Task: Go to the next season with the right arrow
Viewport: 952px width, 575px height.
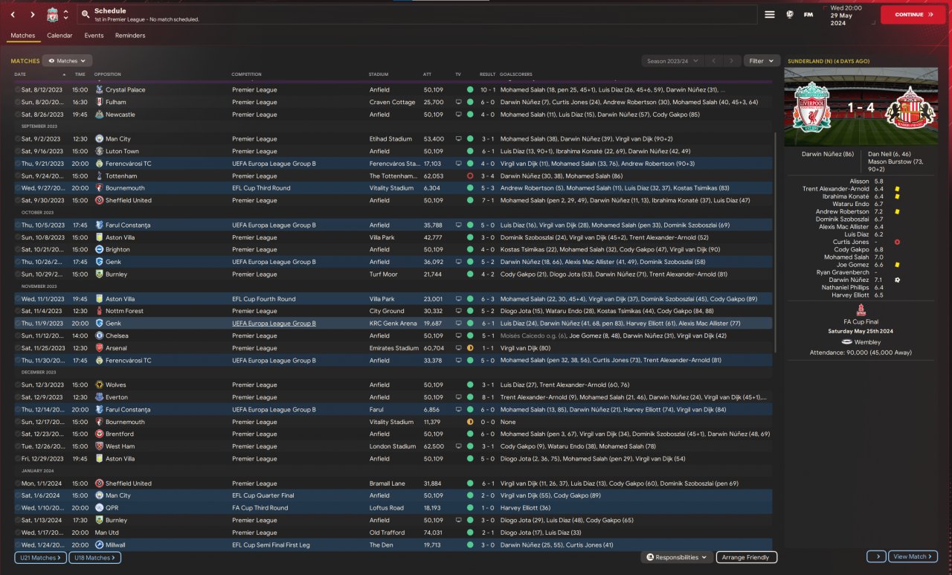Action: pos(733,61)
